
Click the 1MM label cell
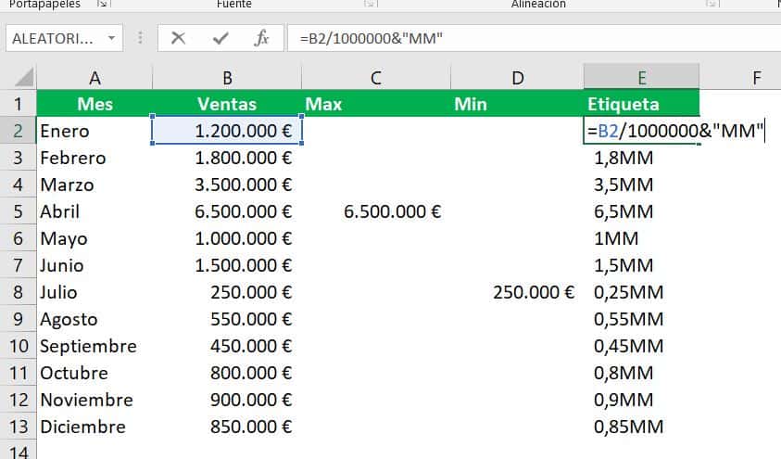[641, 238]
